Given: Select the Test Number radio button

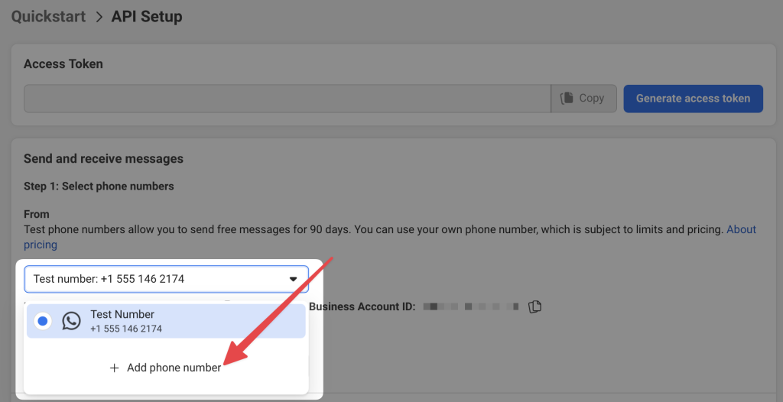Looking at the screenshot, I should click(x=43, y=321).
